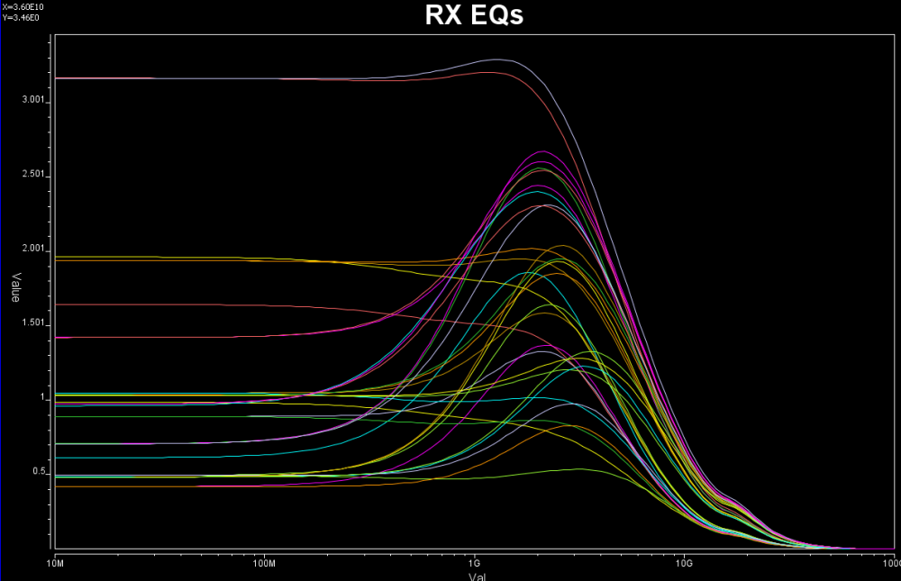The height and width of the screenshot is (581, 901).
Task: Click the peak of the topmost gray curve
Action: pos(497,59)
